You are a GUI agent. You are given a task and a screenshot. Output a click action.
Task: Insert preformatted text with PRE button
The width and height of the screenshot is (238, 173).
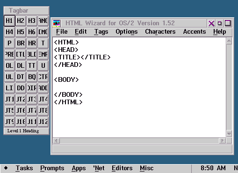pos(9,54)
